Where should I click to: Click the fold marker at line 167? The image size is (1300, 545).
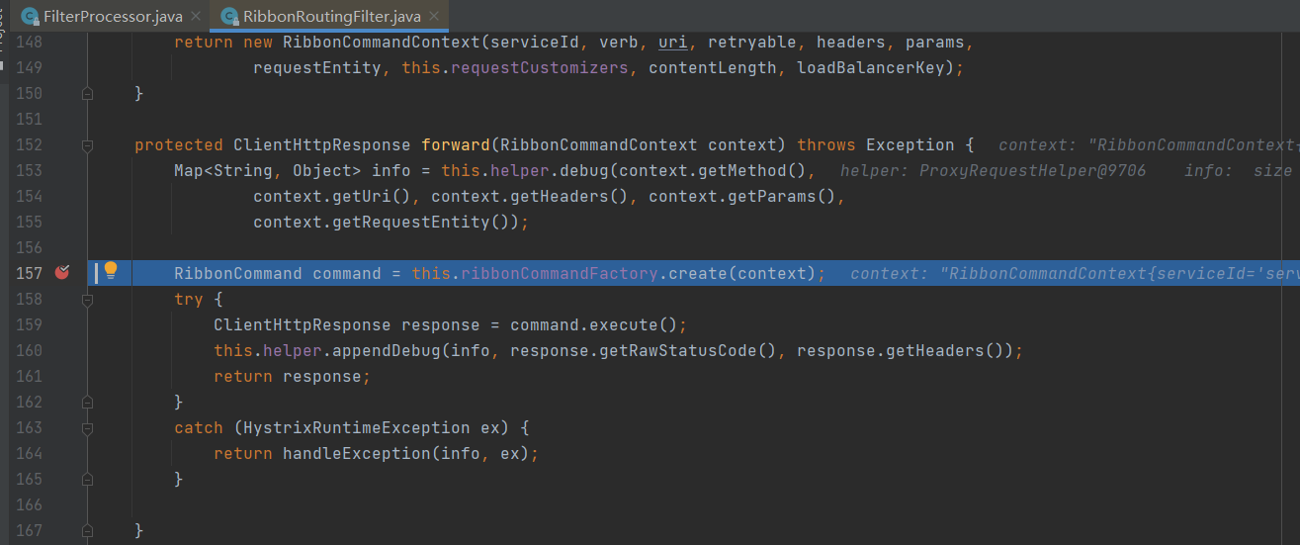click(88, 531)
